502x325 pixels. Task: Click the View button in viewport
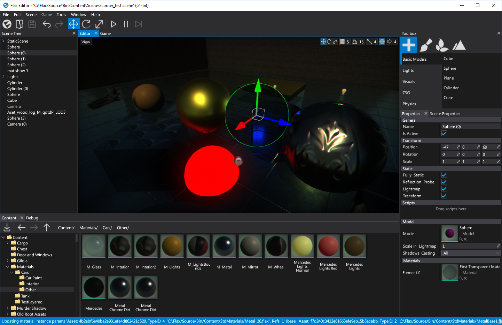[86, 42]
